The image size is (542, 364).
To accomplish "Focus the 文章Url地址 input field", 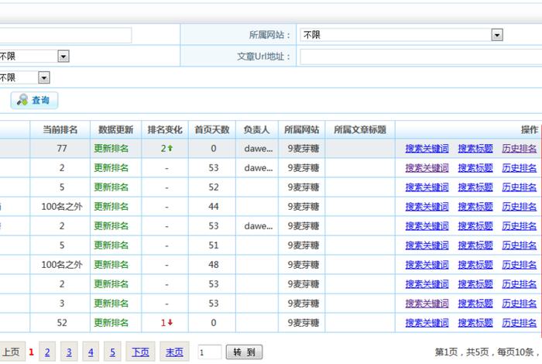I will 420,57.
